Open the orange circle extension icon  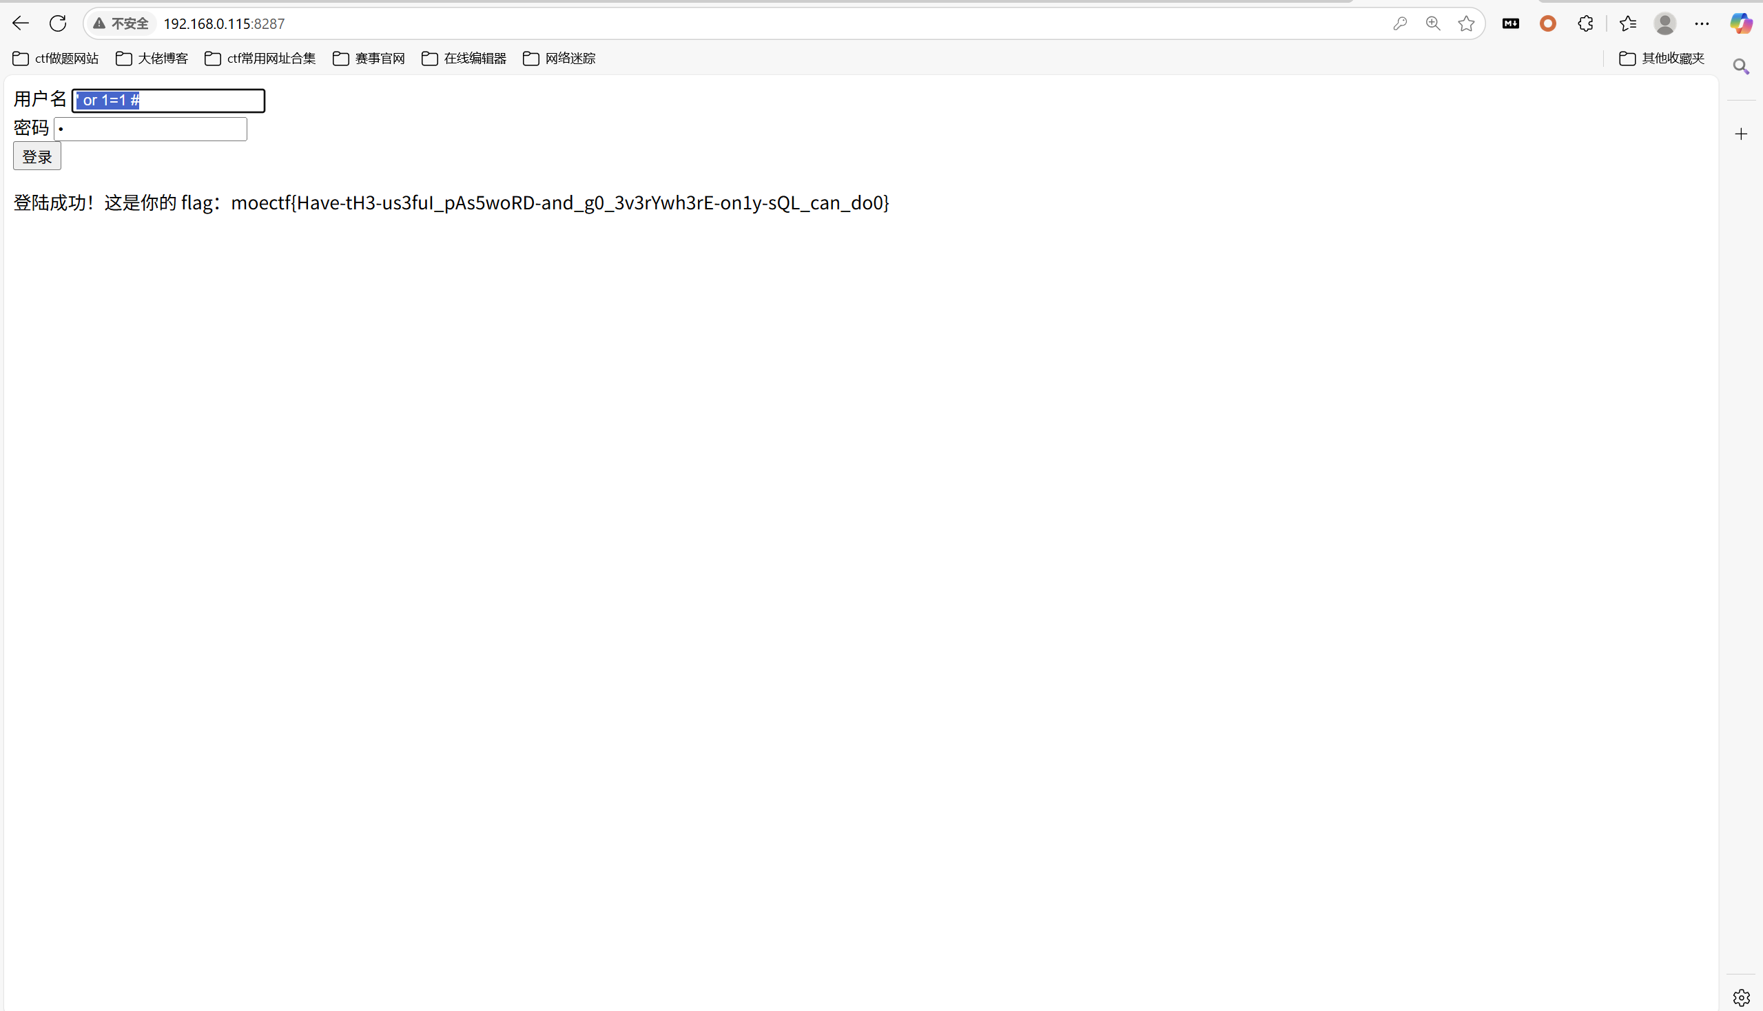[1547, 23]
